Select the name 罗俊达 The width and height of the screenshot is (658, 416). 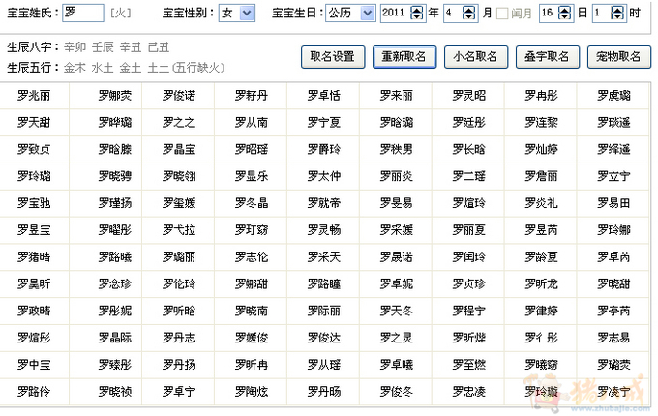323,338
